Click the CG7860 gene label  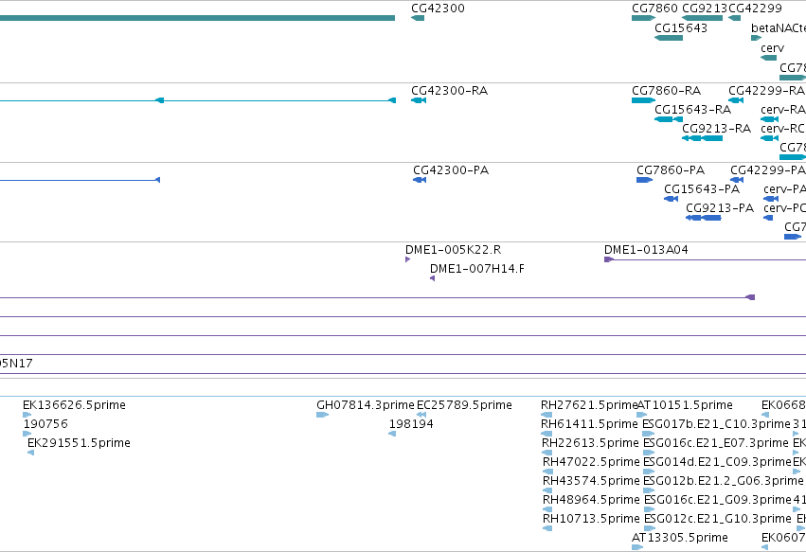point(654,9)
